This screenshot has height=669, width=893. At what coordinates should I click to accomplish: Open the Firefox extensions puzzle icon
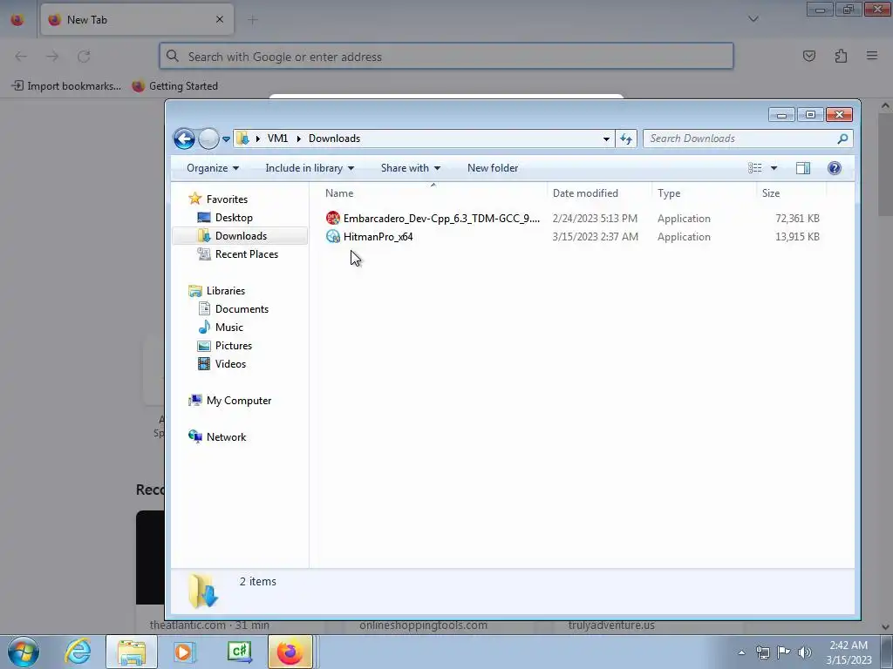pyautogui.click(x=841, y=56)
